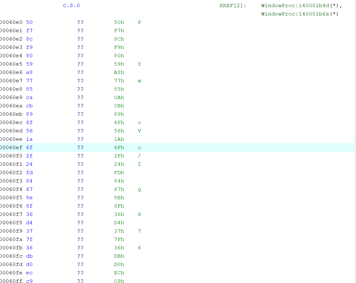Click address 60ff at the bottom row

click(x=11, y=281)
